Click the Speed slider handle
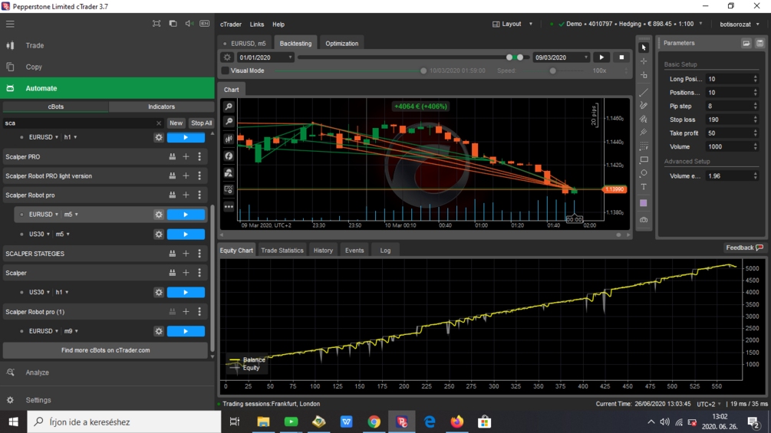Image resolution: width=771 pixels, height=433 pixels. pos(552,71)
